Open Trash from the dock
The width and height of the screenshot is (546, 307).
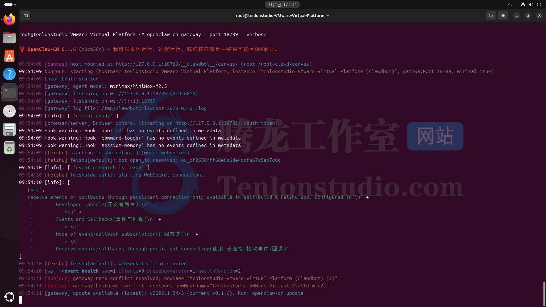(x=9, y=148)
